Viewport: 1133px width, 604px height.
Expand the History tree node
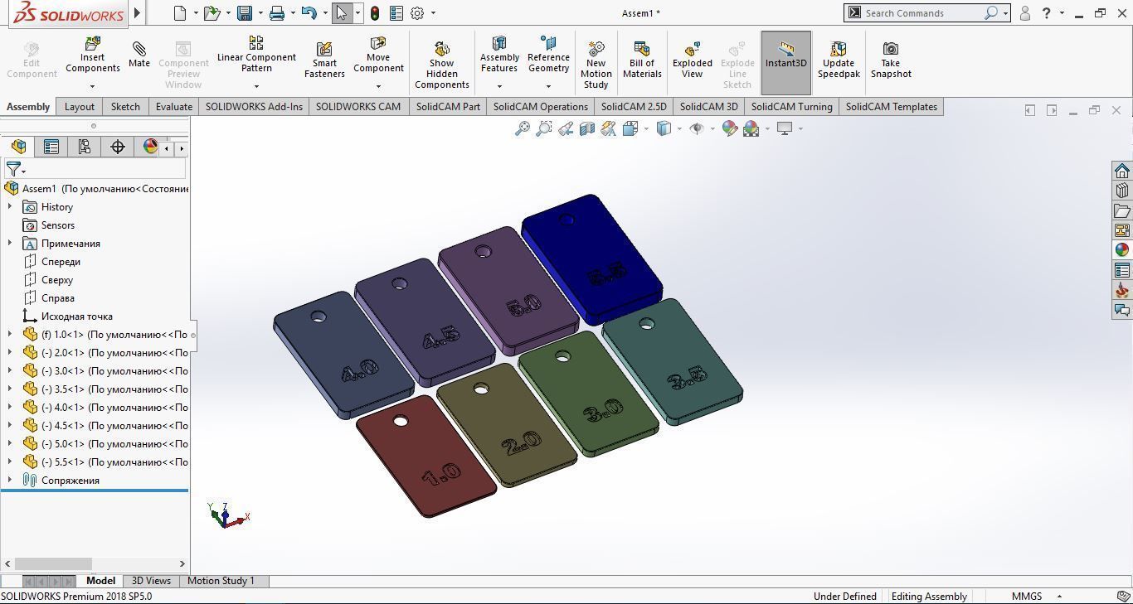click(x=10, y=207)
